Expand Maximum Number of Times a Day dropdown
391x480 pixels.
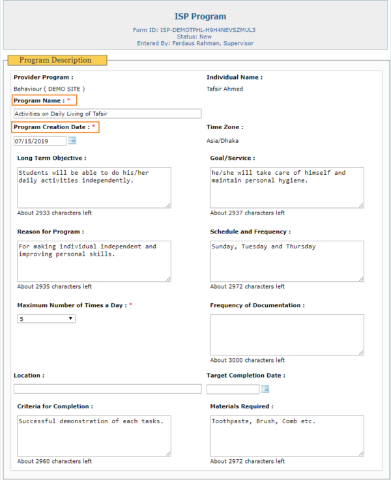click(x=46, y=319)
